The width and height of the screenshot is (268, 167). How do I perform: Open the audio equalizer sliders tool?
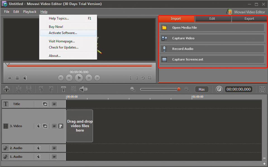[73, 89]
